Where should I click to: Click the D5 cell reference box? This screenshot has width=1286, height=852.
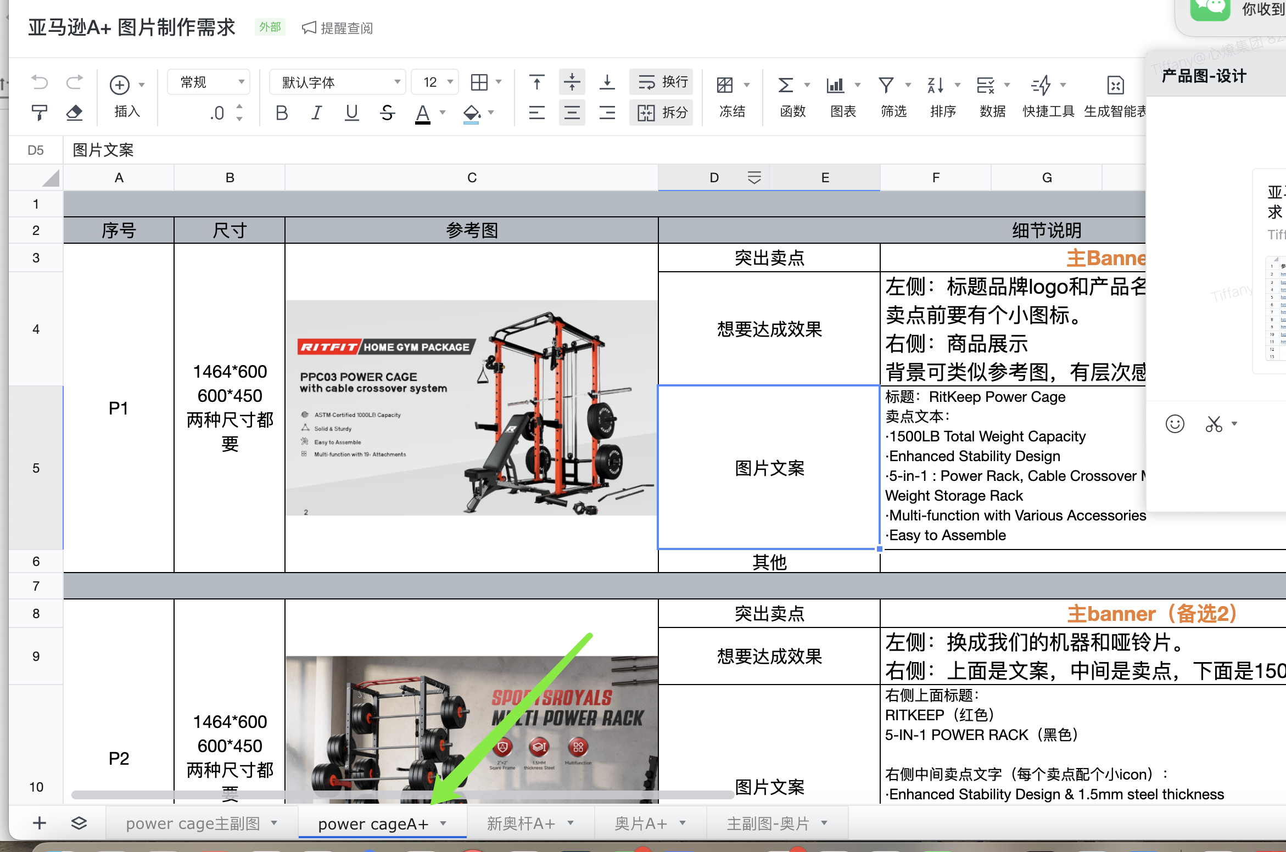coord(36,150)
